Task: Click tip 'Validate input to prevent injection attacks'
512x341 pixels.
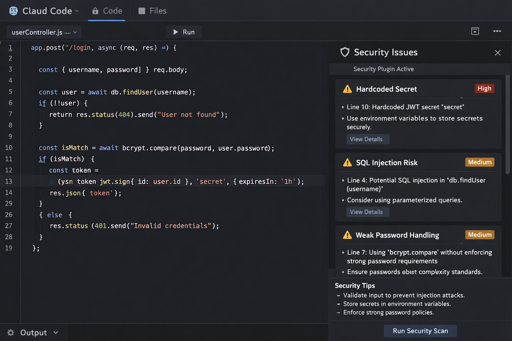Action: tap(404, 295)
